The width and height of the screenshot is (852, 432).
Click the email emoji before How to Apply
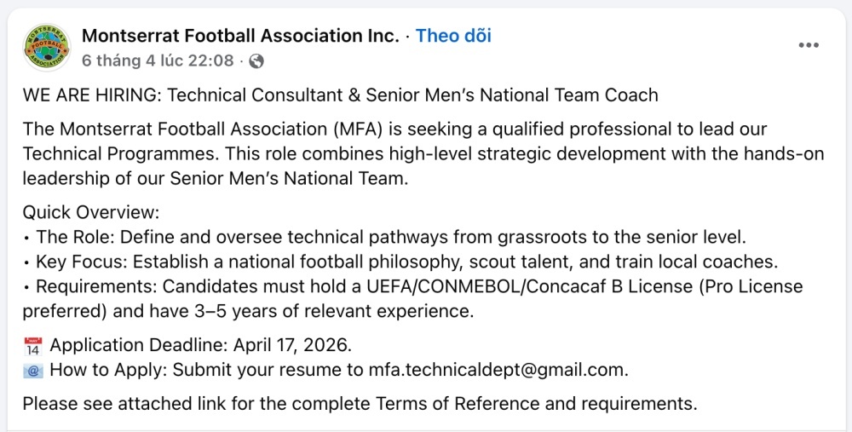coord(33,371)
